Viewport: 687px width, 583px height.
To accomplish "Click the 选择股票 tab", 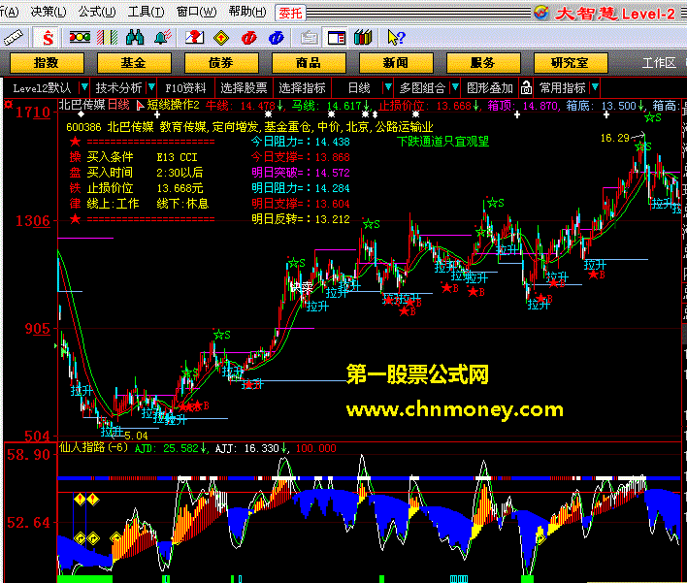I will (x=244, y=88).
